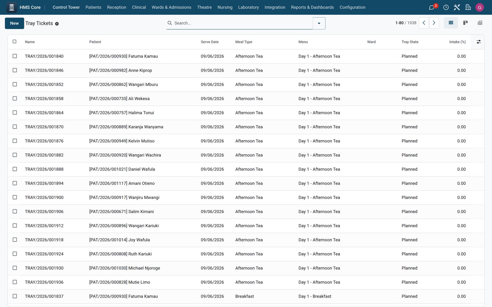Go to the previous page of records

coord(424,23)
